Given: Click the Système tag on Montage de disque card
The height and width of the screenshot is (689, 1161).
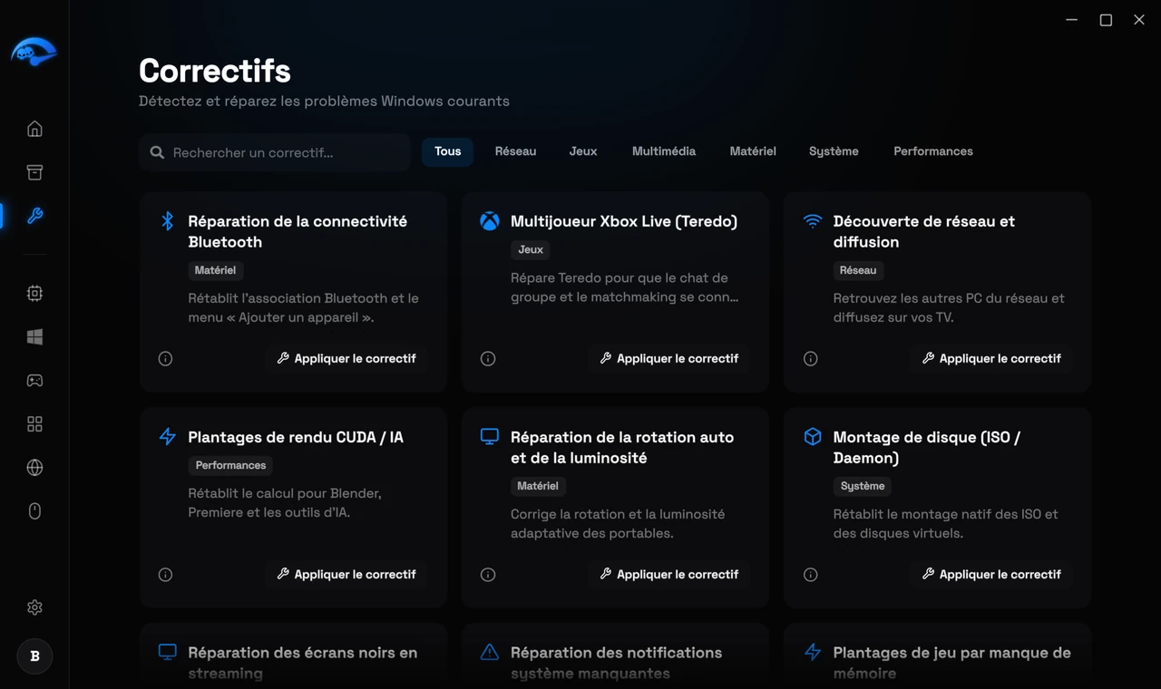Looking at the screenshot, I should tap(863, 486).
